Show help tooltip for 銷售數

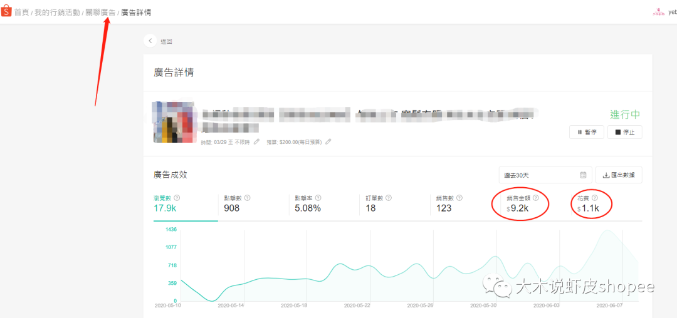tap(459, 198)
